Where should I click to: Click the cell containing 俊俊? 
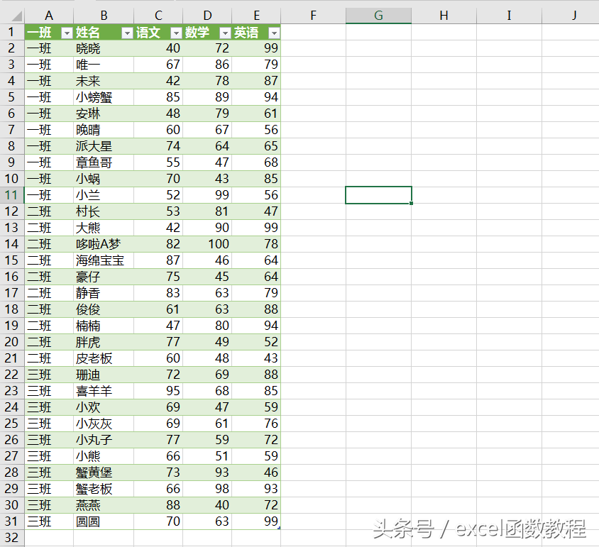[104, 309]
